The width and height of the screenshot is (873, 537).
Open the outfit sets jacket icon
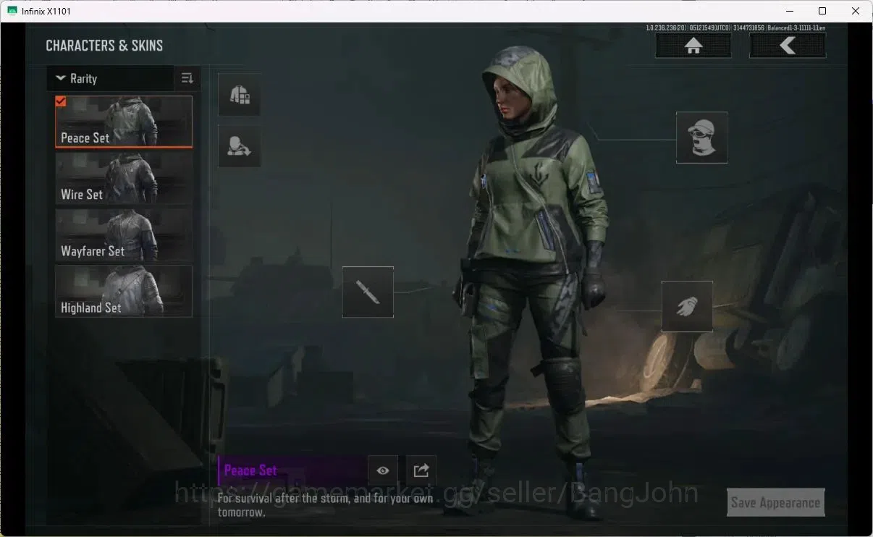click(x=240, y=95)
